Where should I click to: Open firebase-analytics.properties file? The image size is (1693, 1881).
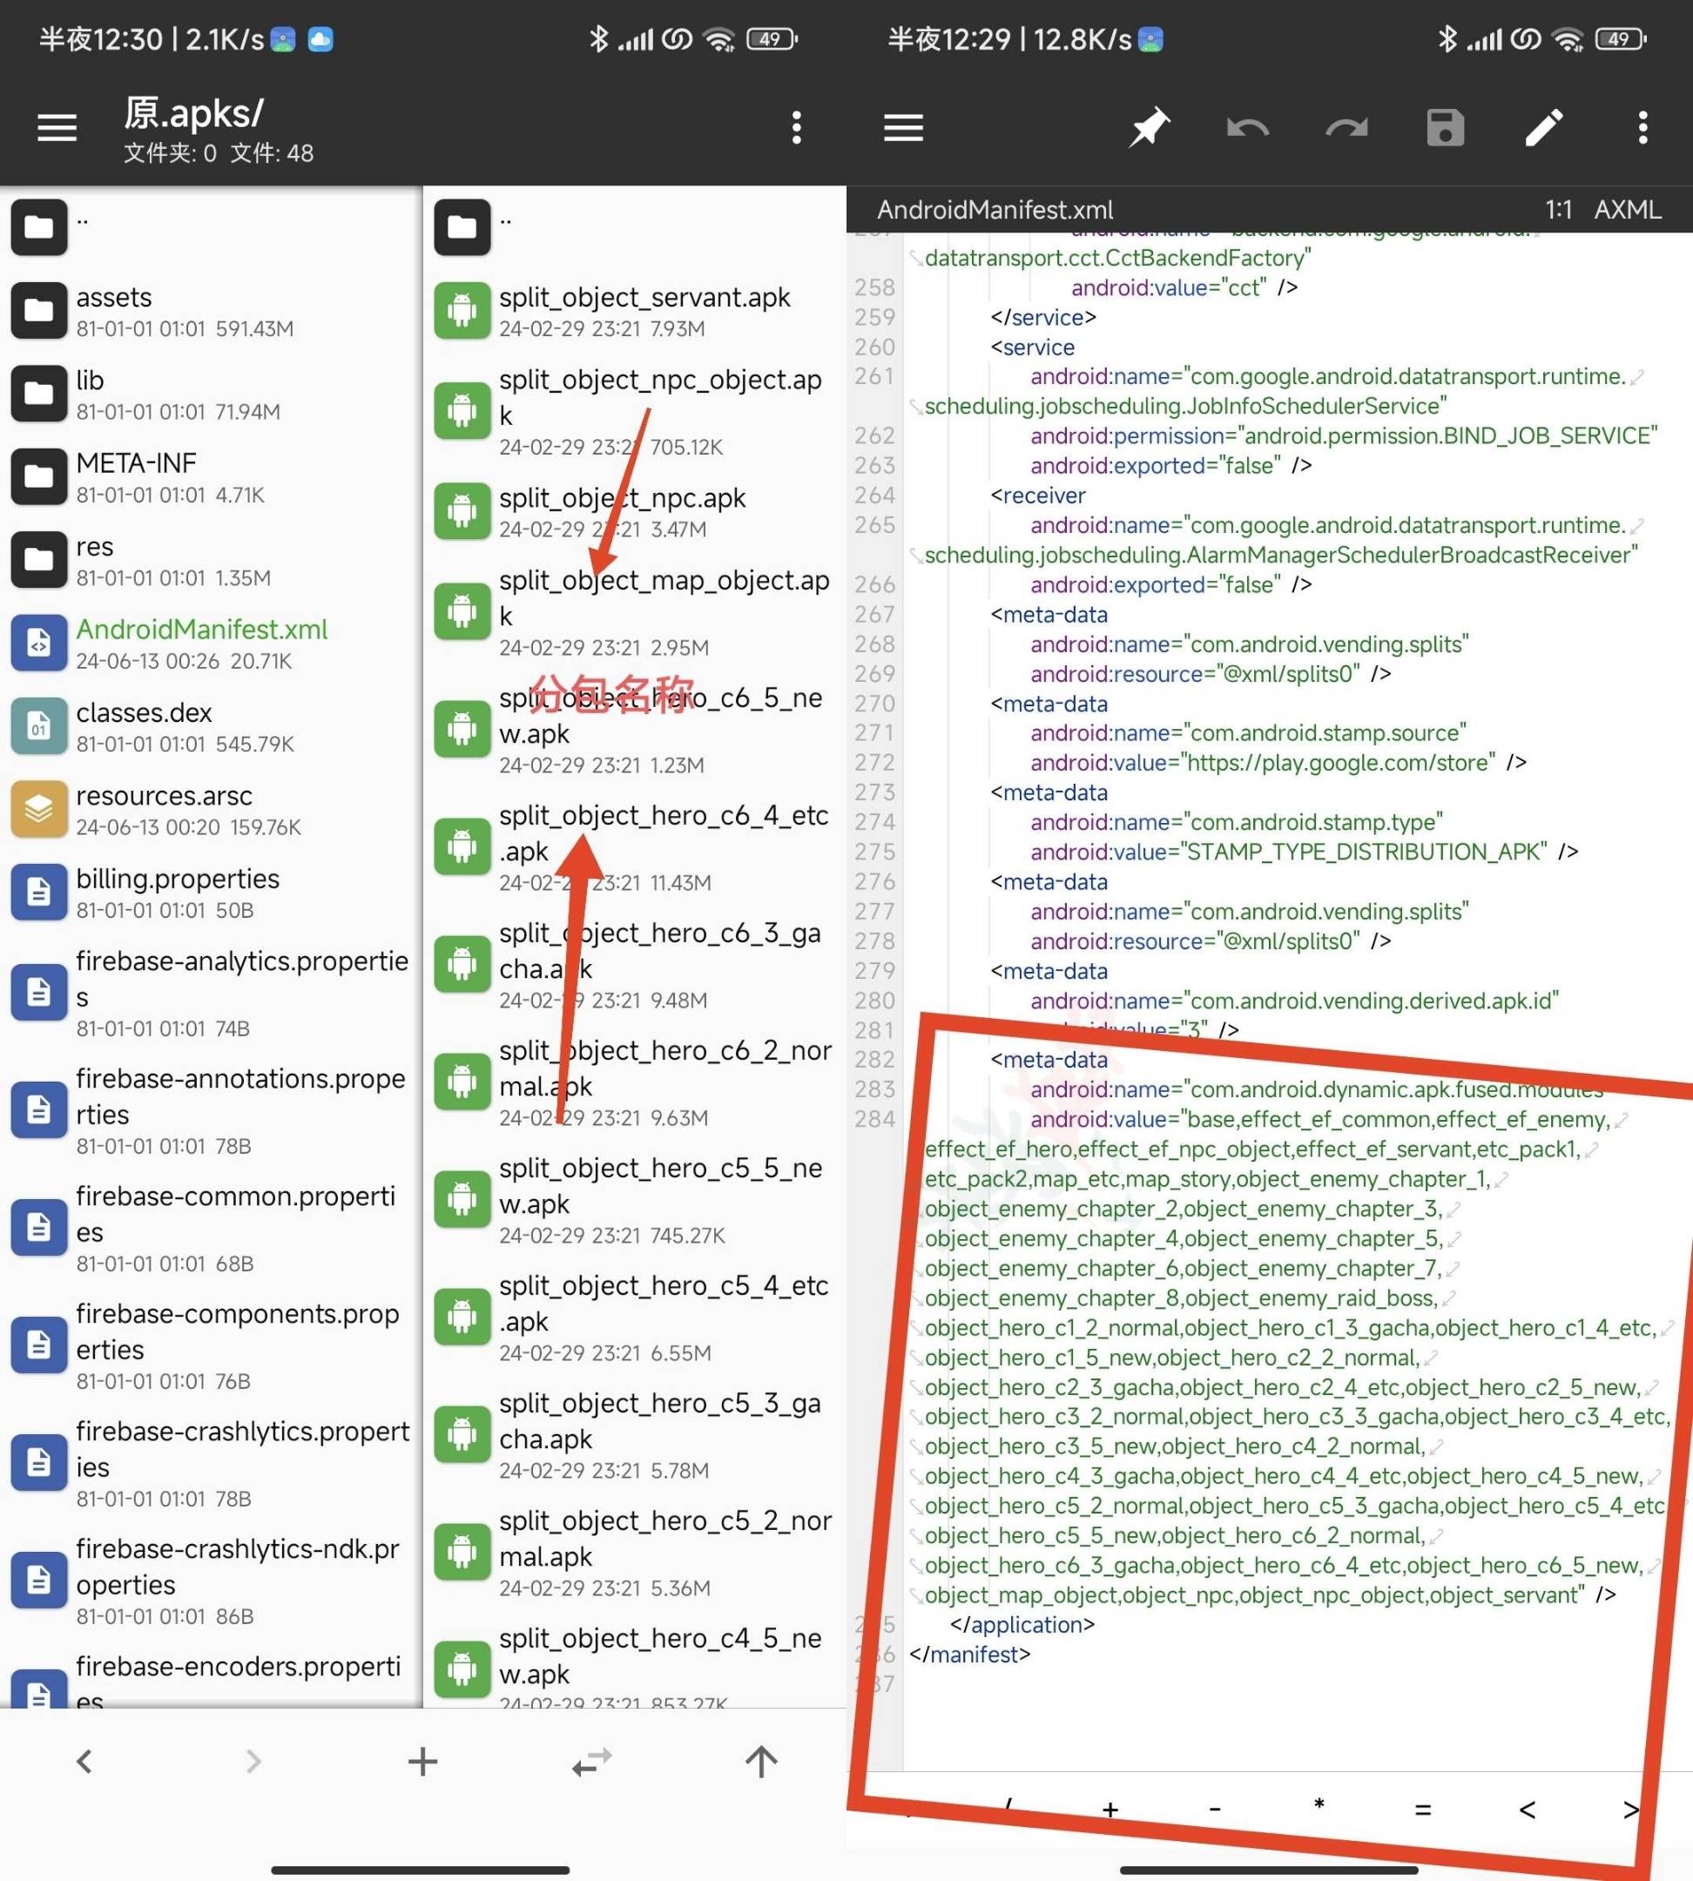coord(211,993)
